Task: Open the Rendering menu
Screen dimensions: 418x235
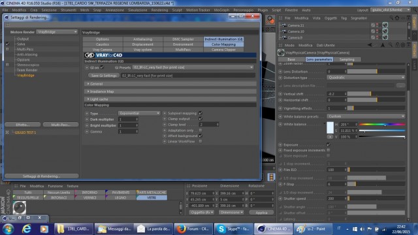Action: pyautogui.click(x=159, y=10)
